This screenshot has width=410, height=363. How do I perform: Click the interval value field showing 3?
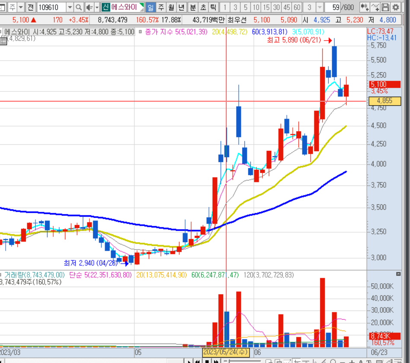(x=309, y=7)
